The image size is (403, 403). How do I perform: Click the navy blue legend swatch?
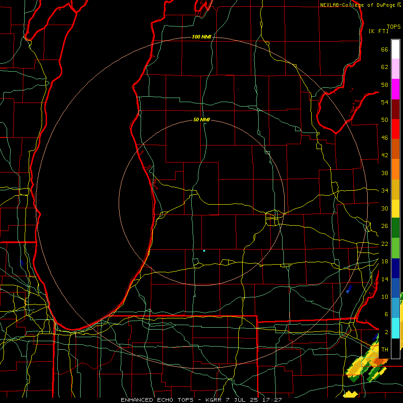tap(395, 268)
